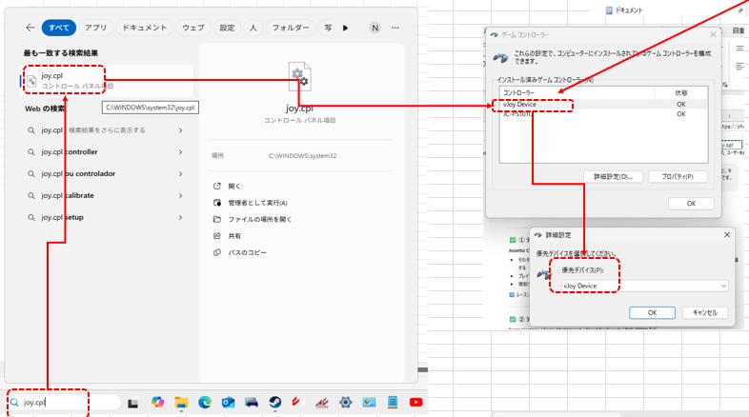
Task: Open the 優先デバイス vJoy Device dropdown
Action: point(645,286)
